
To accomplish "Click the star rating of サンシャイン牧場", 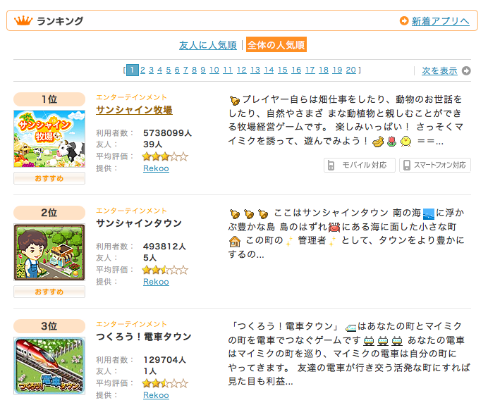I will point(165,156).
